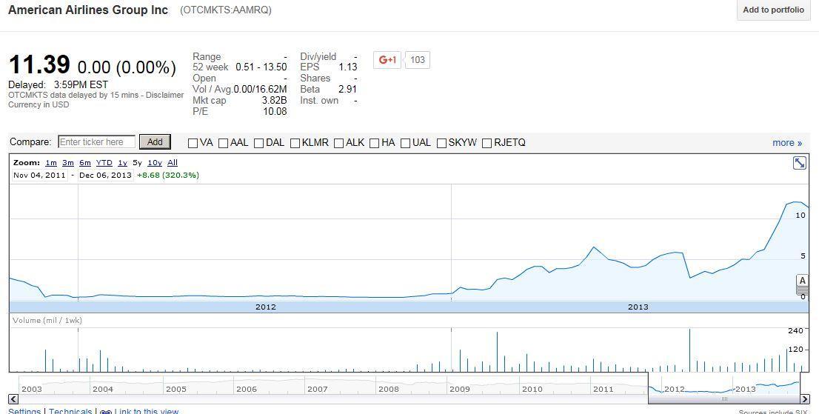Set zoom to 6m

point(85,163)
